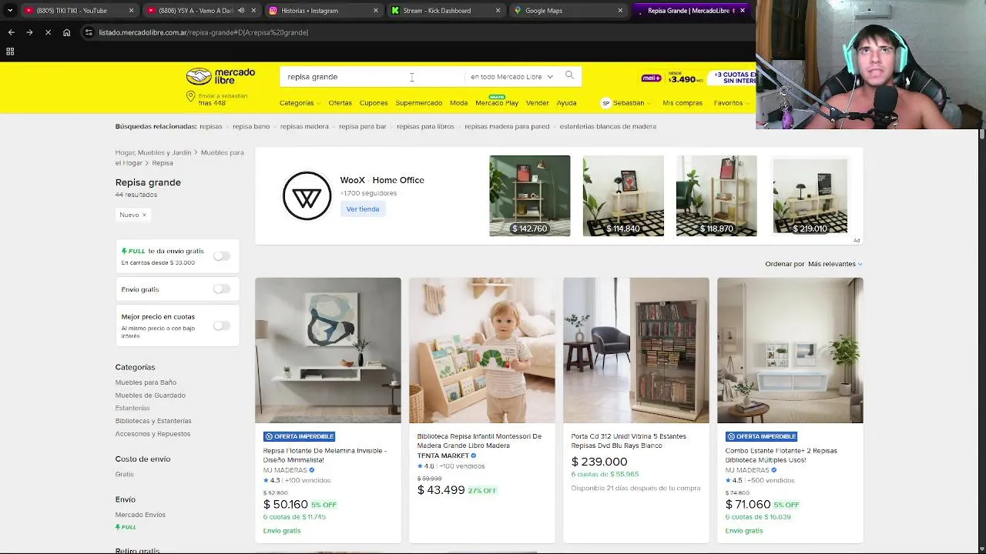Toggle FULL te da envío gratis switch

point(222,256)
